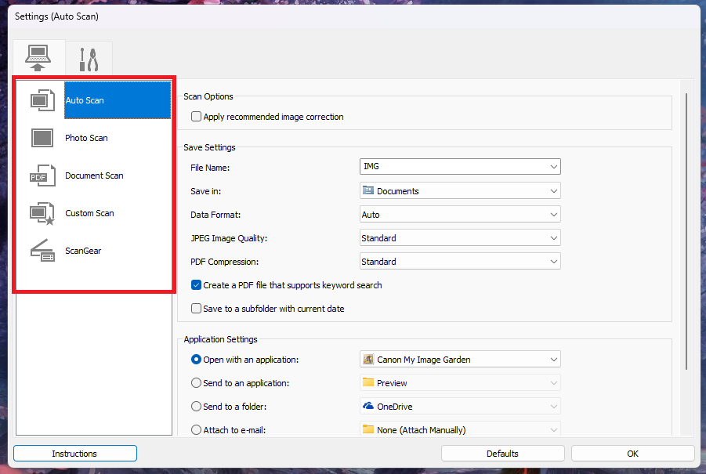Screen dimensions: 706x474
Task: Uncheck Create a PDF file supporting keyword search
Action: 197,285
